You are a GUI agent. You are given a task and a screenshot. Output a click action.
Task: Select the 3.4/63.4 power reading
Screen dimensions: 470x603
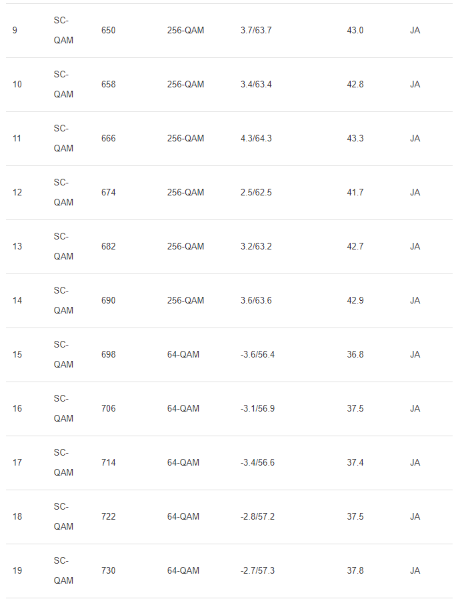pyautogui.click(x=256, y=85)
